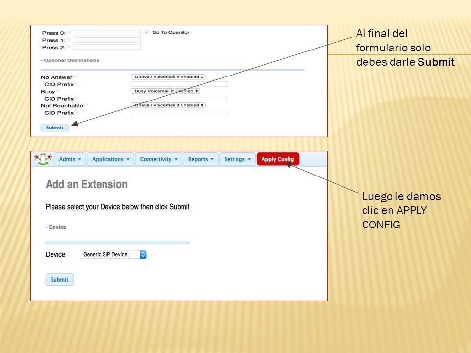Expand the No Answer destination dropdown

coord(168,77)
